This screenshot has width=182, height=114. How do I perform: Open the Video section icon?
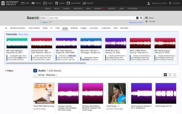pos(45,3)
